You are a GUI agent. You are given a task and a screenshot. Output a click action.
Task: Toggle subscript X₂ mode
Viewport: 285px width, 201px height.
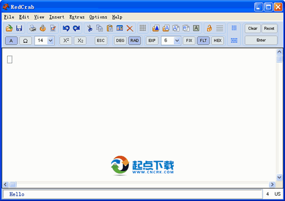80,40
